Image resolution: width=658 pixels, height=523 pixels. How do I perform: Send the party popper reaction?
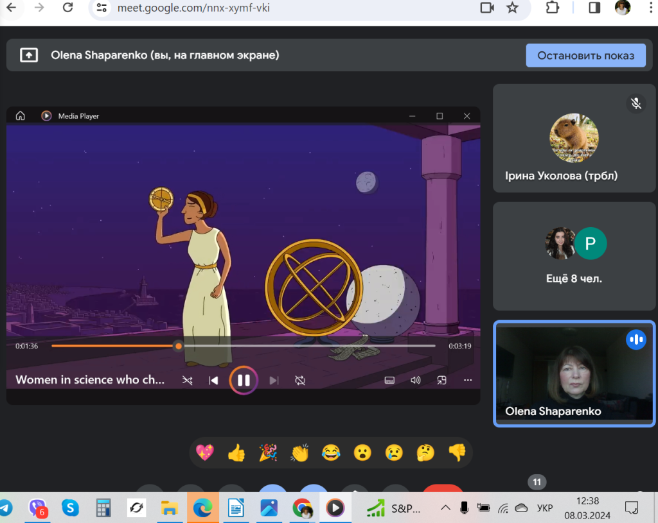click(x=268, y=452)
